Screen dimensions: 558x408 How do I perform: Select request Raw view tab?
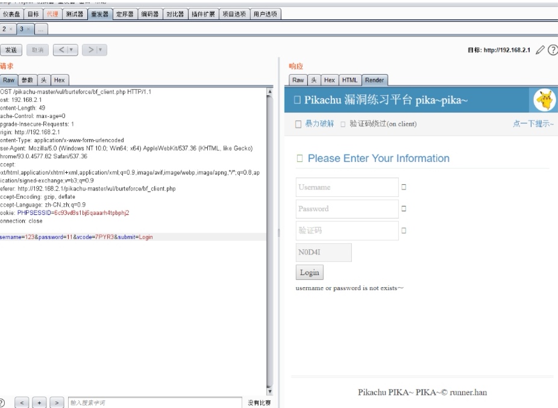(x=8, y=80)
